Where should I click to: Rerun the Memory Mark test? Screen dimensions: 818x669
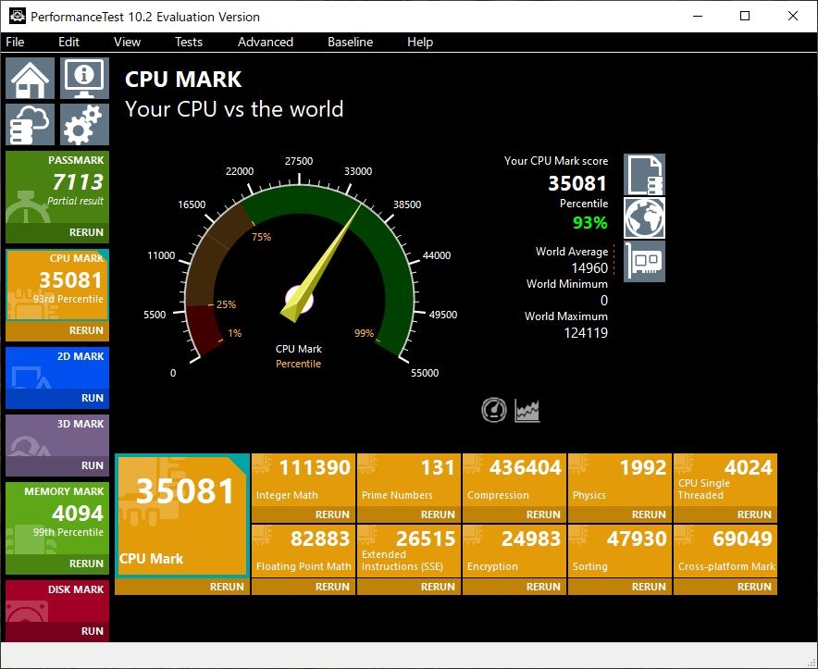pos(86,564)
